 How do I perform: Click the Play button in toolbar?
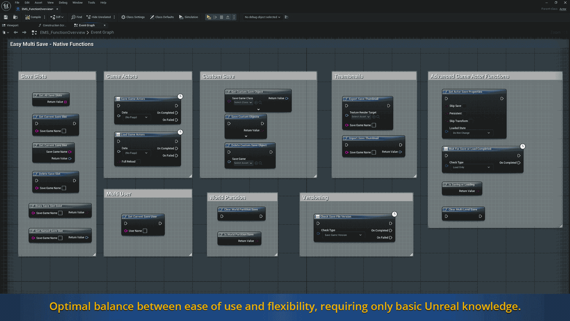point(209,17)
